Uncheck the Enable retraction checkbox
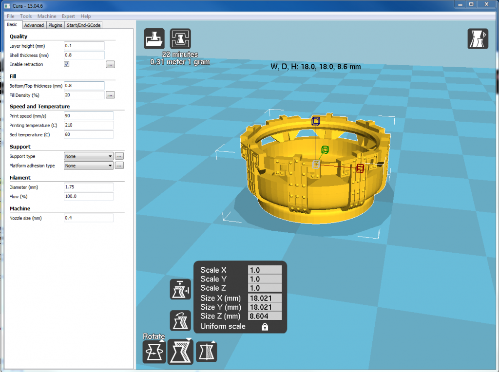Image resolution: width=499 pixels, height=372 pixels. click(x=67, y=64)
